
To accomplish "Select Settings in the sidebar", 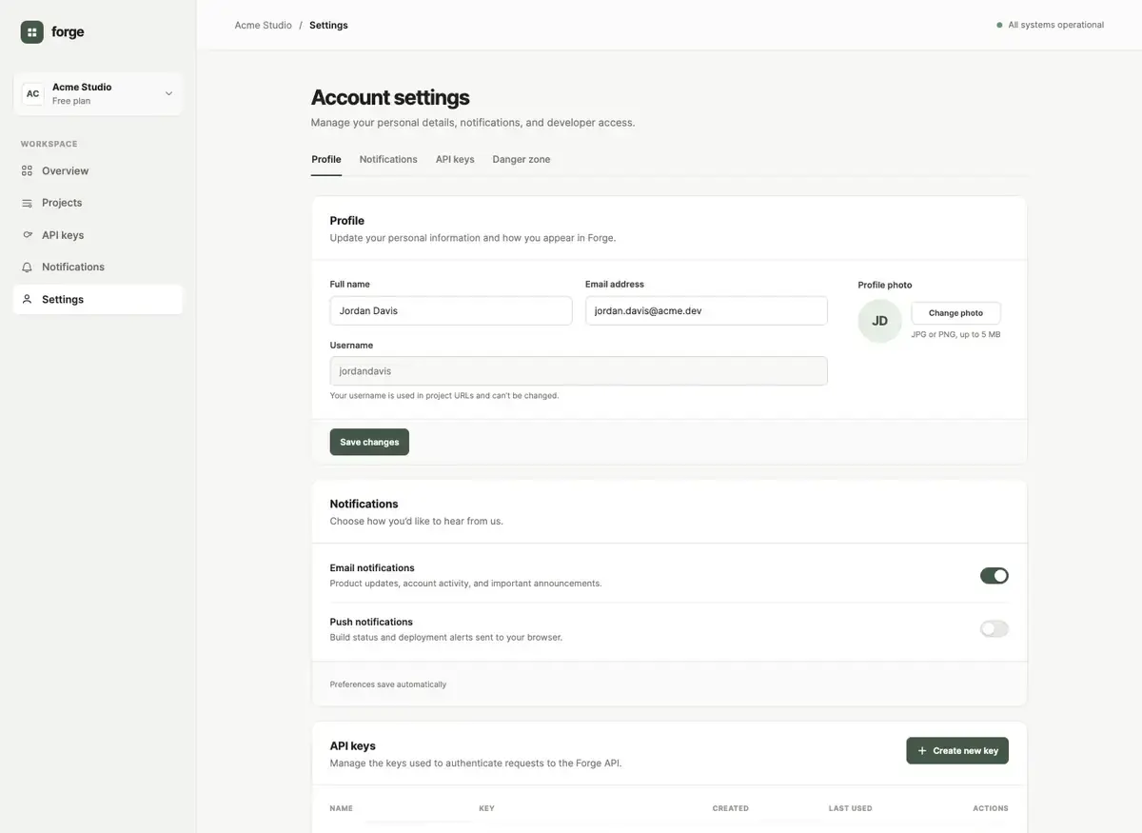I will (x=98, y=299).
